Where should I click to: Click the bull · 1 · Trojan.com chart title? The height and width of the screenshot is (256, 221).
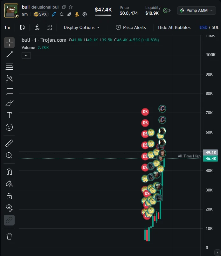point(44,40)
